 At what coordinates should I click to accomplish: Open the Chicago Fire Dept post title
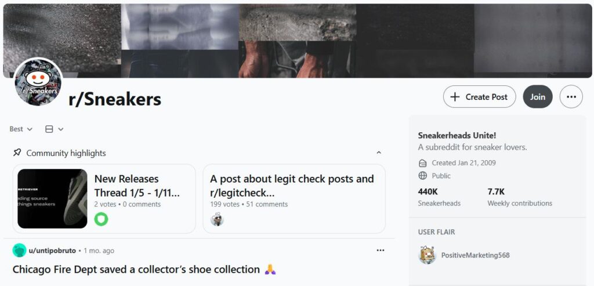coord(136,269)
